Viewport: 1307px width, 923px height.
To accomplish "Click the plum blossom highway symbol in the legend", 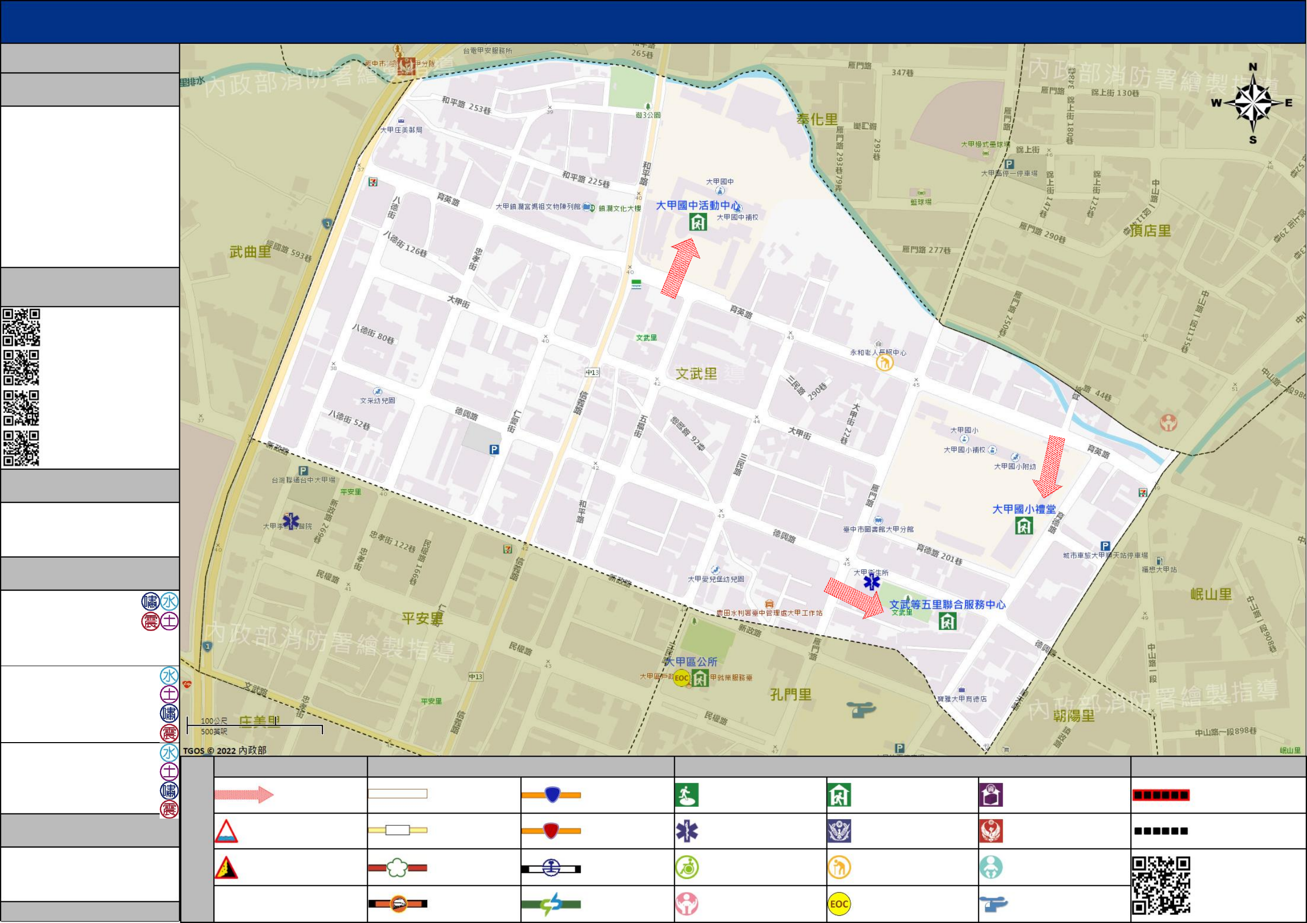I will pyautogui.click(x=398, y=868).
